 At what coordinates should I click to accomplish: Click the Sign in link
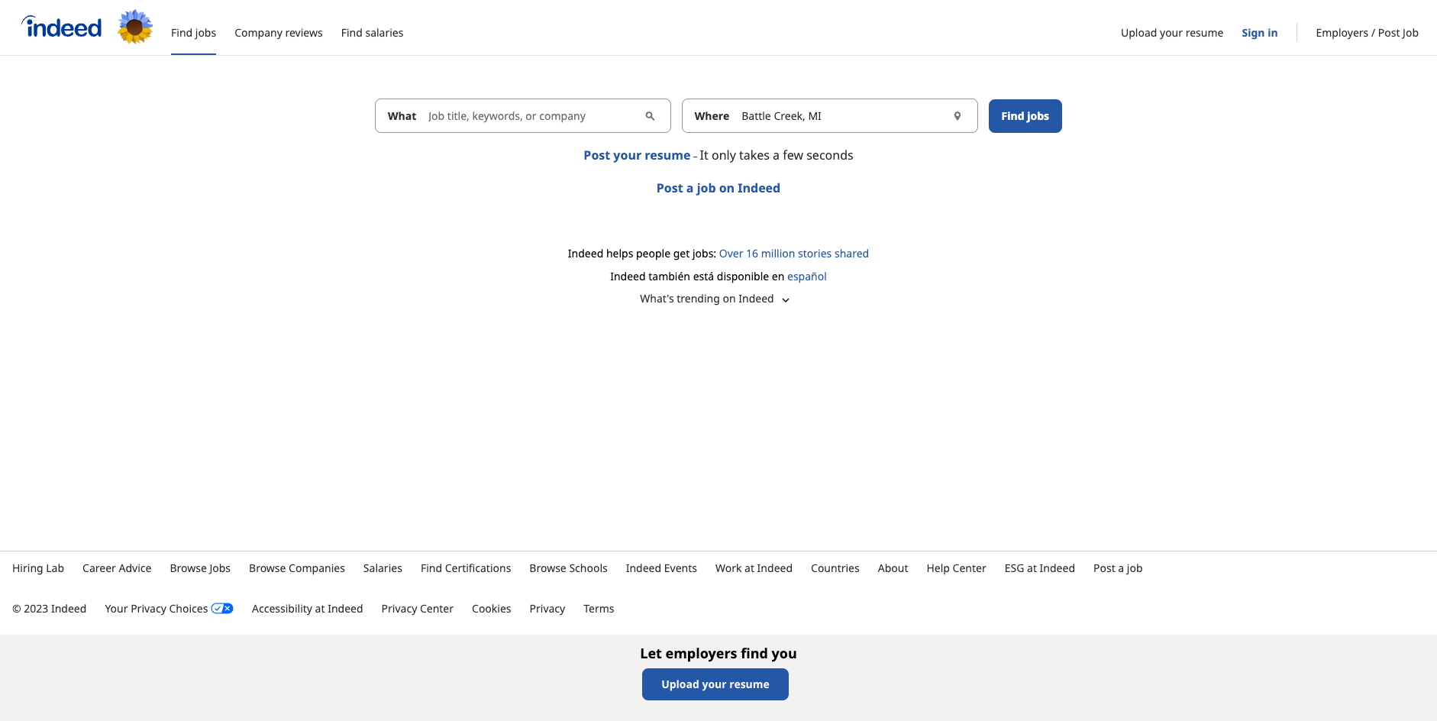(1259, 33)
